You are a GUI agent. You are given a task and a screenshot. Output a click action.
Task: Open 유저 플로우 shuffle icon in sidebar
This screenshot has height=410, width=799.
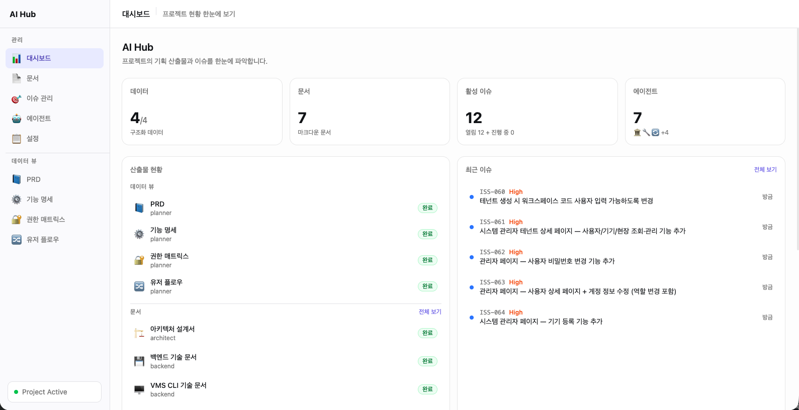[x=17, y=240]
